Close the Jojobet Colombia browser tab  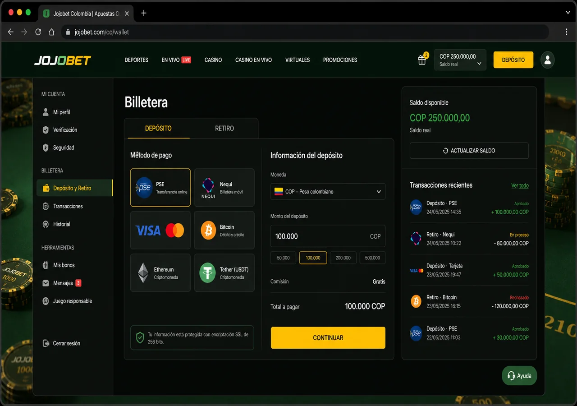pyautogui.click(x=127, y=14)
